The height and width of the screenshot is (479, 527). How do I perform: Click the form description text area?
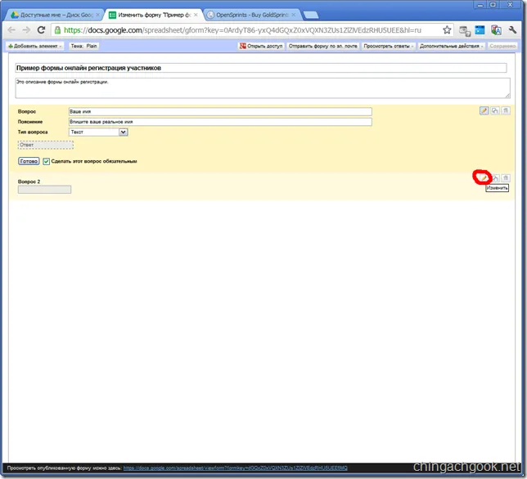point(263,88)
